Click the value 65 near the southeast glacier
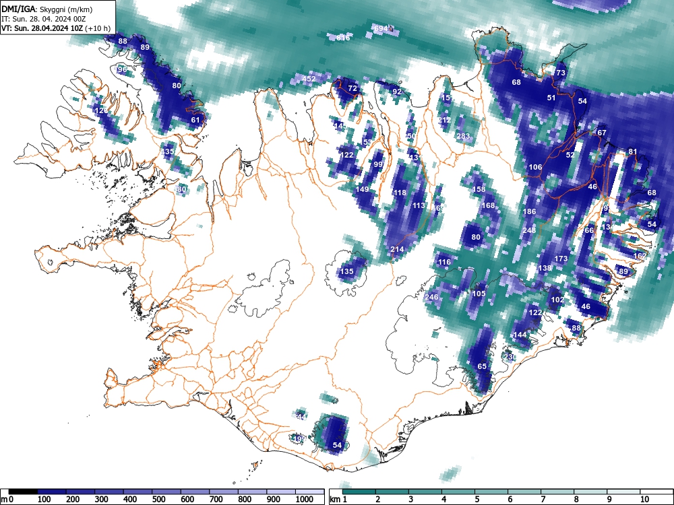674x505 pixels. point(483,366)
